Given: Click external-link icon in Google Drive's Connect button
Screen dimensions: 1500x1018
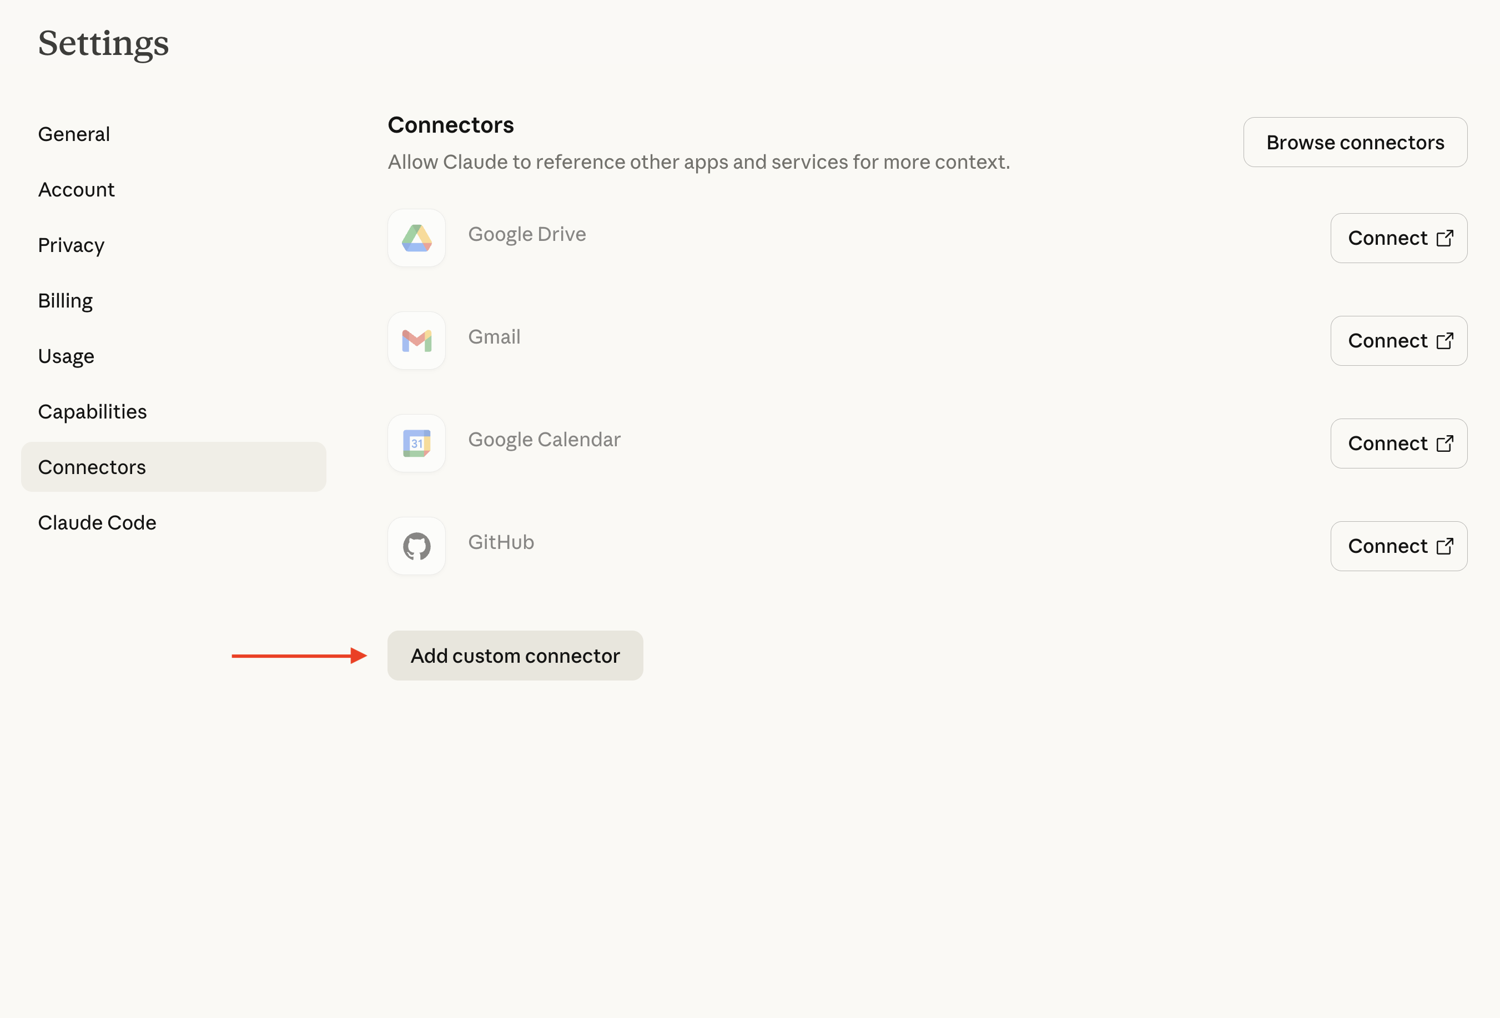Looking at the screenshot, I should [1444, 238].
